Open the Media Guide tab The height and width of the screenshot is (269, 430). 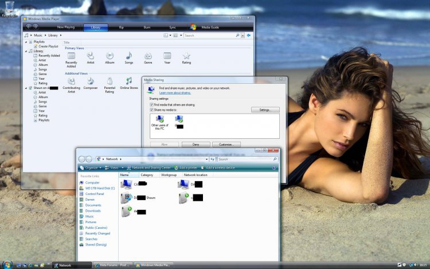(210, 28)
